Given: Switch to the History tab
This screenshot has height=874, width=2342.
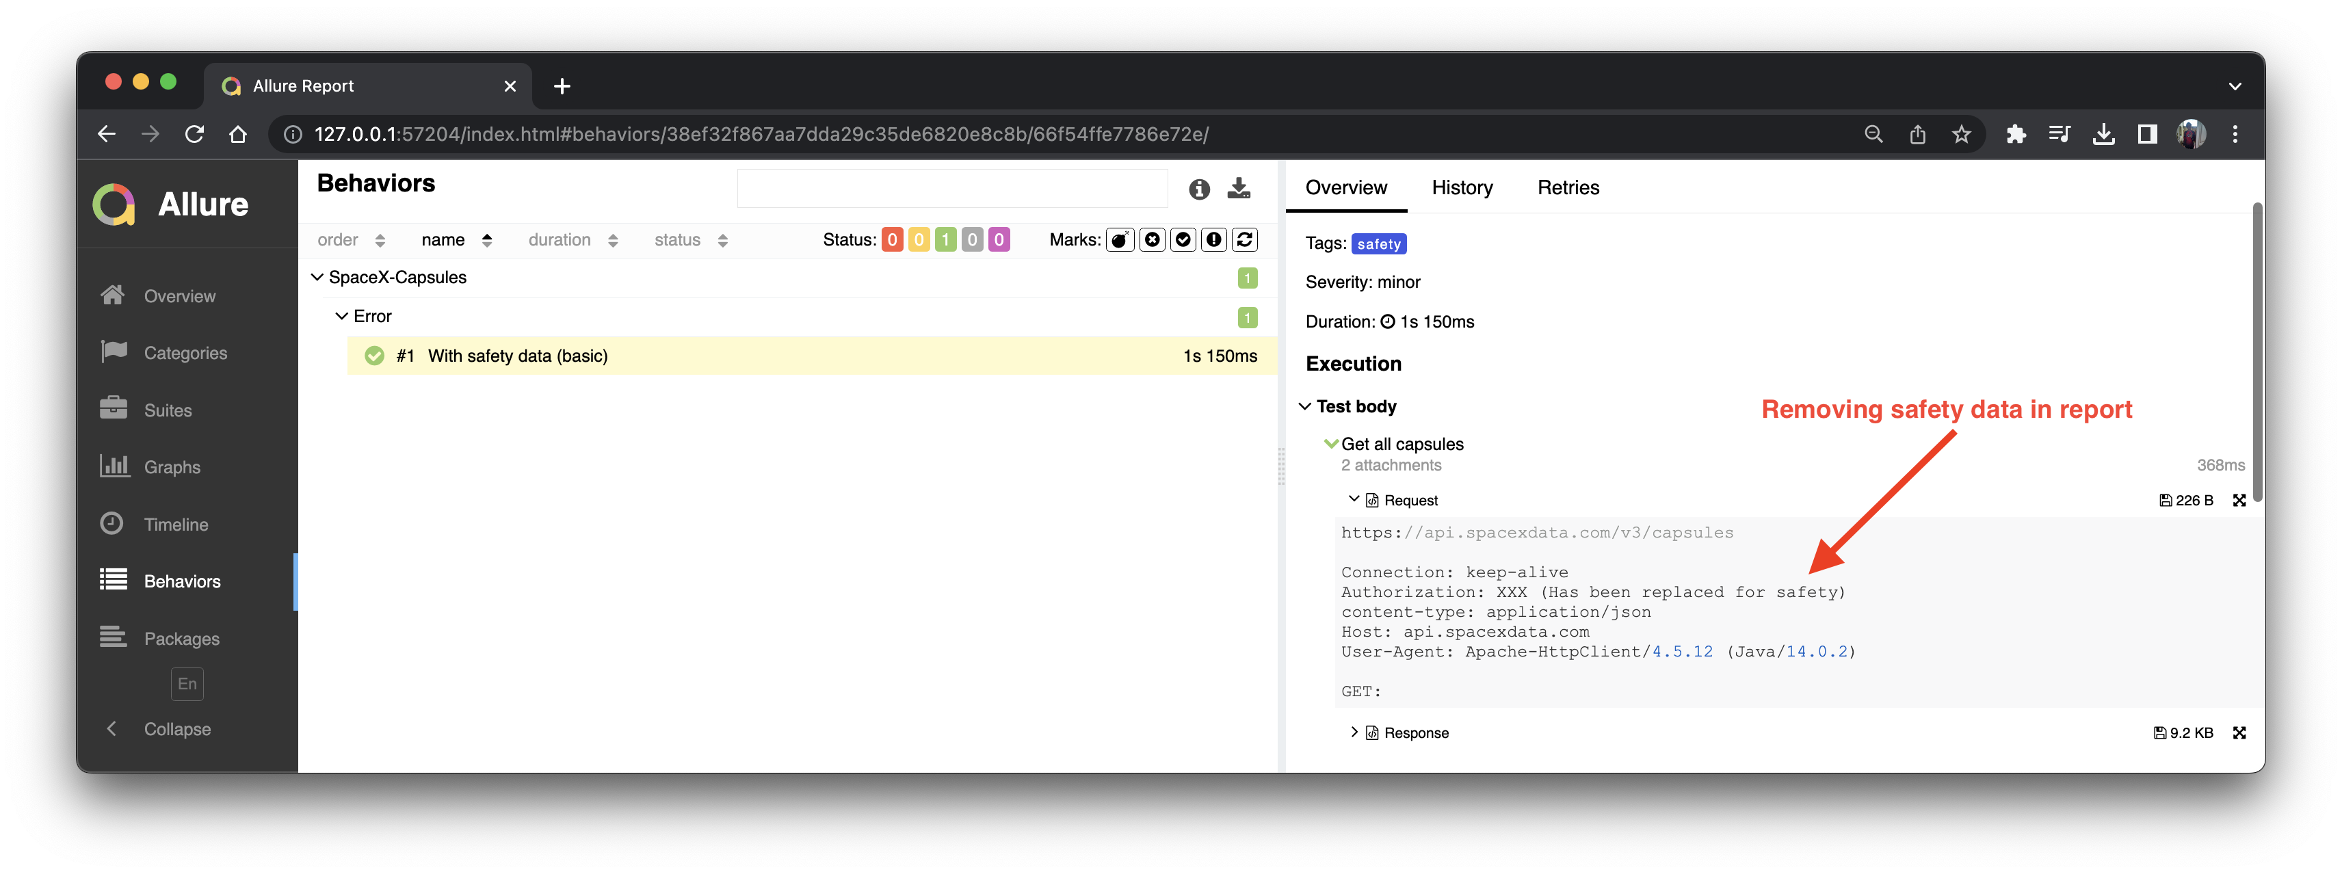Looking at the screenshot, I should (1461, 188).
